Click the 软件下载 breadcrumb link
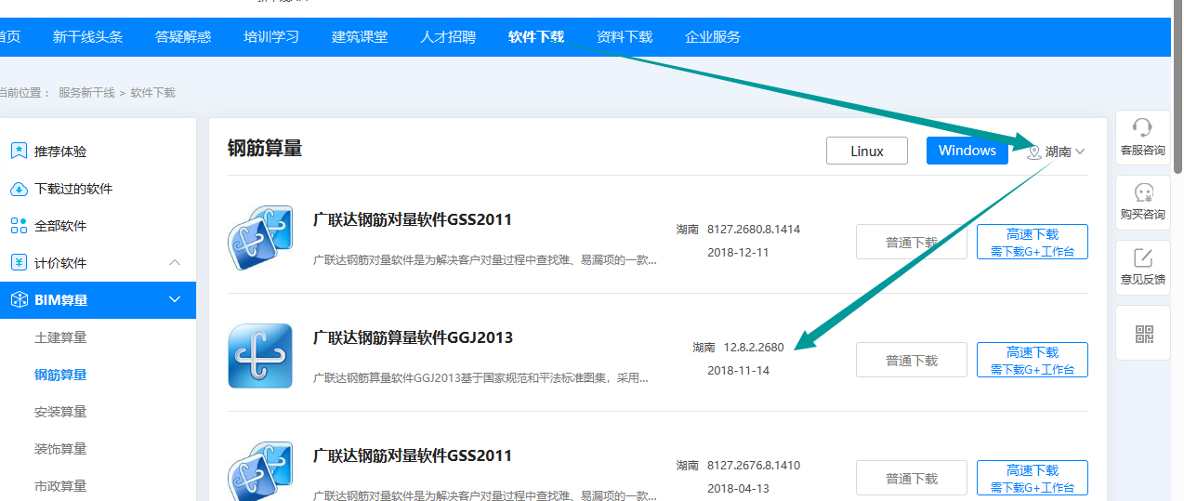This screenshot has width=1184, height=501. click(x=152, y=93)
